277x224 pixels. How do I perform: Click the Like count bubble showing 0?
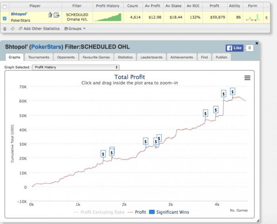(x=250, y=48)
